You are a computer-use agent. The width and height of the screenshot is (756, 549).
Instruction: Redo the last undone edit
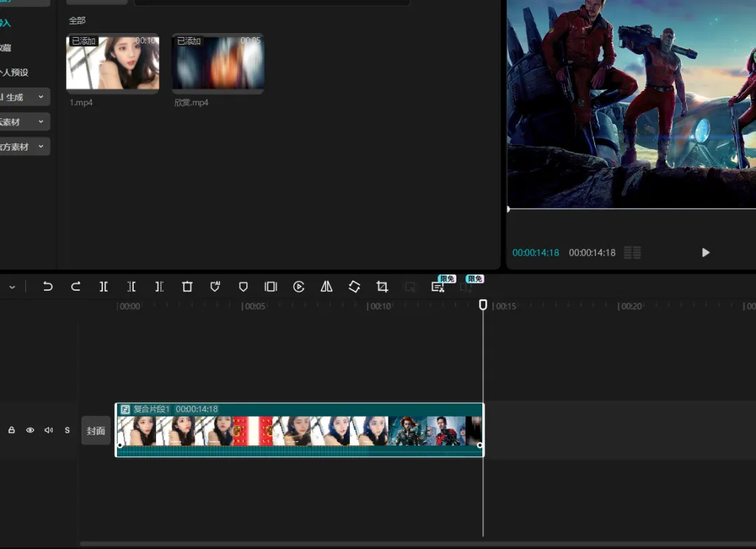[75, 286]
